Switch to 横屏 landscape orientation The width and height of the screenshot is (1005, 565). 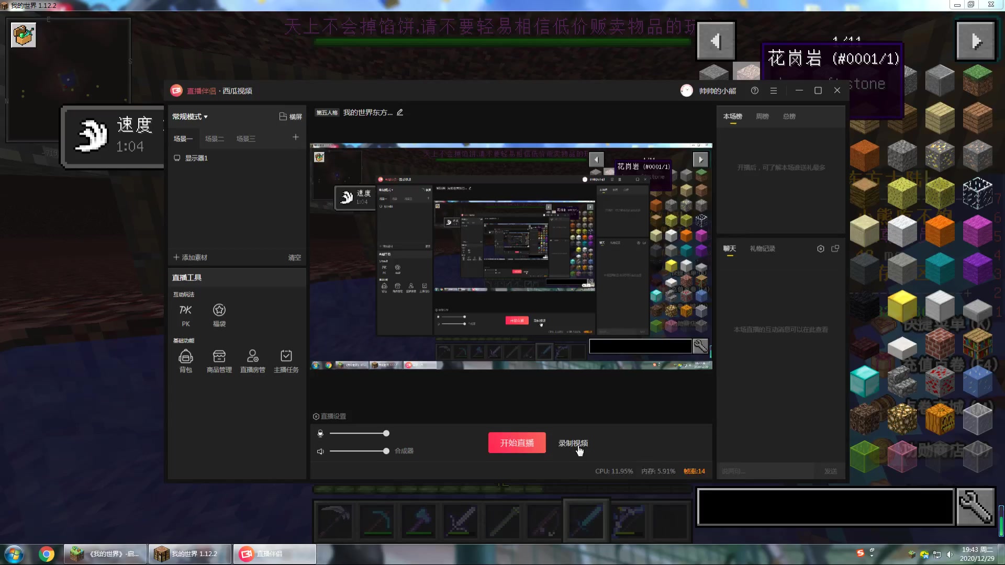(x=291, y=117)
